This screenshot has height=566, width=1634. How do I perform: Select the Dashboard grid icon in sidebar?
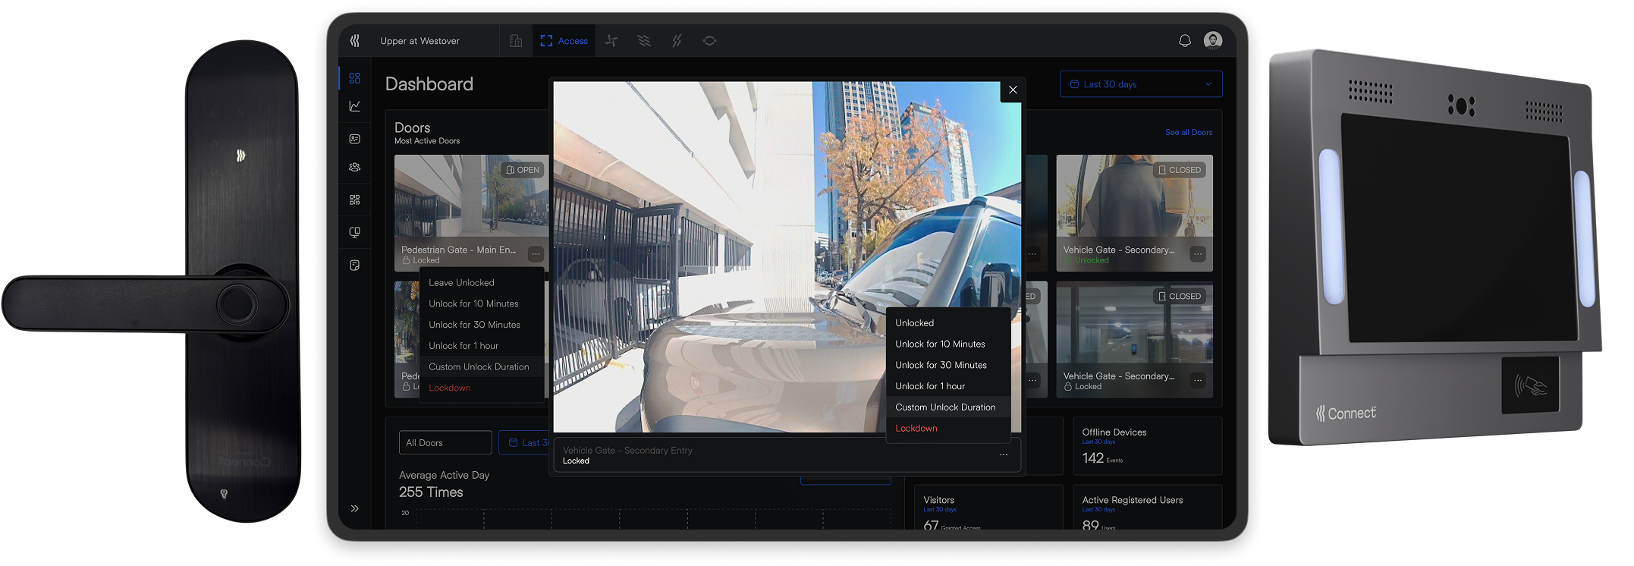click(x=355, y=78)
